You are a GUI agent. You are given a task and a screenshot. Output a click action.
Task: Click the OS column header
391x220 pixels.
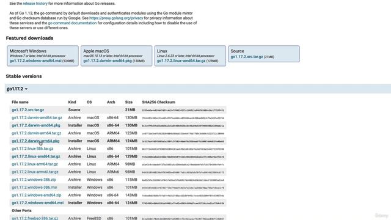(89, 102)
